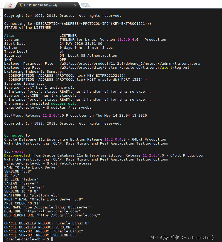Click the listener.ora parameter file path
This screenshot has width=222, height=242.
[x=130, y=64]
